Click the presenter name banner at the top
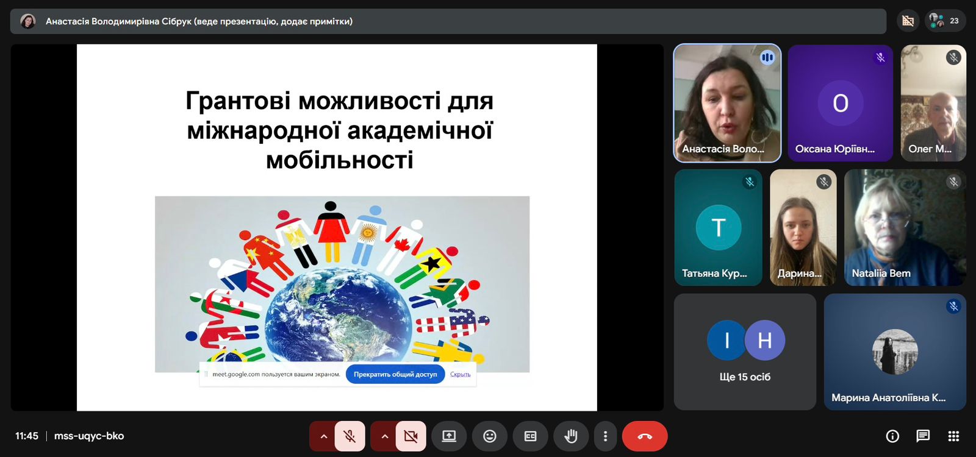The width and height of the screenshot is (976, 457). point(448,21)
